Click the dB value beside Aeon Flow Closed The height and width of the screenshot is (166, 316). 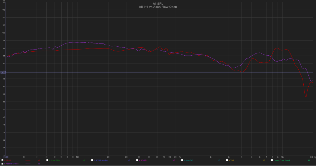pos(309,160)
